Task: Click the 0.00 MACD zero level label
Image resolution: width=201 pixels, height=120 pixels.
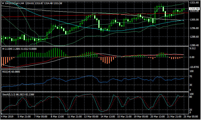Action: [x=192, y=57]
